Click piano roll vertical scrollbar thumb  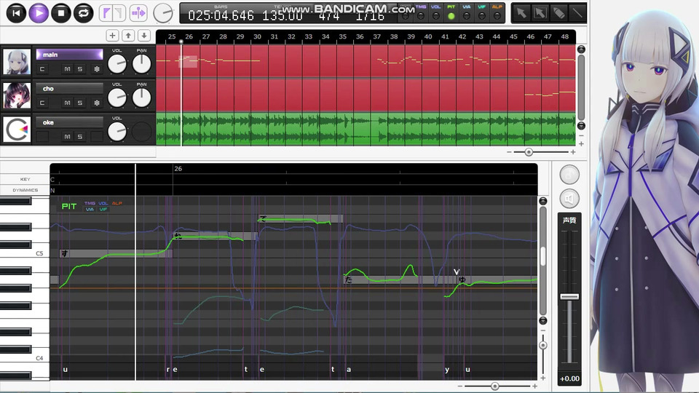click(x=543, y=256)
